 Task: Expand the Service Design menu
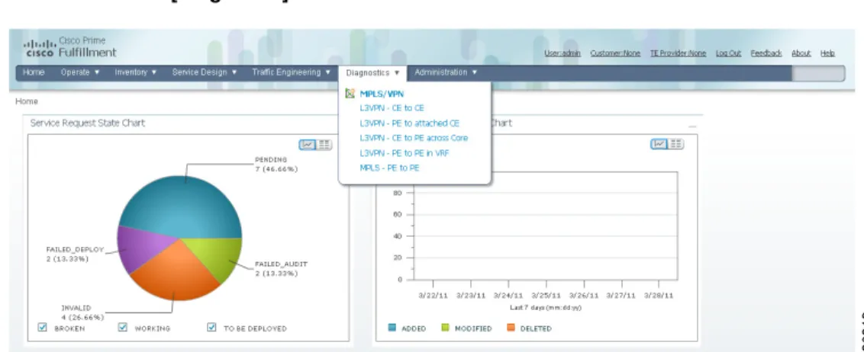tap(205, 72)
